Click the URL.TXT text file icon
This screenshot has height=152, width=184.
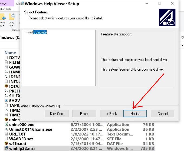pyautogui.click(x=6, y=134)
